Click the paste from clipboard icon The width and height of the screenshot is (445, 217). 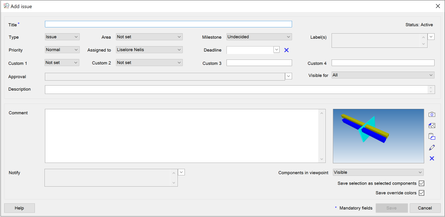[432, 136]
